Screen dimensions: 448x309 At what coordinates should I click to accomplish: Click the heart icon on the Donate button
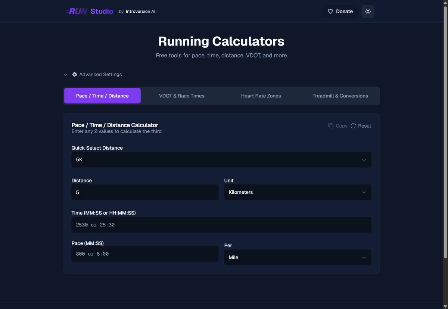[330, 11]
